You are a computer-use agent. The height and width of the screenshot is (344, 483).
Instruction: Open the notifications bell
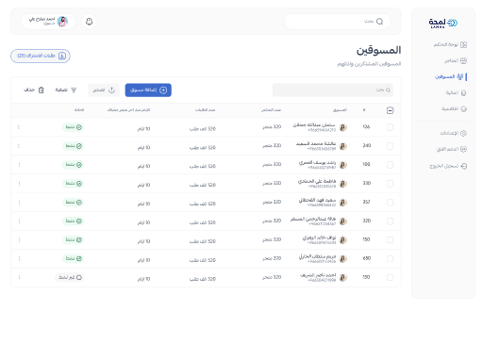point(89,22)
